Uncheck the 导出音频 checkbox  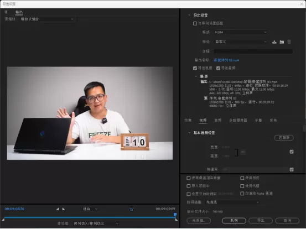(218, 68)
